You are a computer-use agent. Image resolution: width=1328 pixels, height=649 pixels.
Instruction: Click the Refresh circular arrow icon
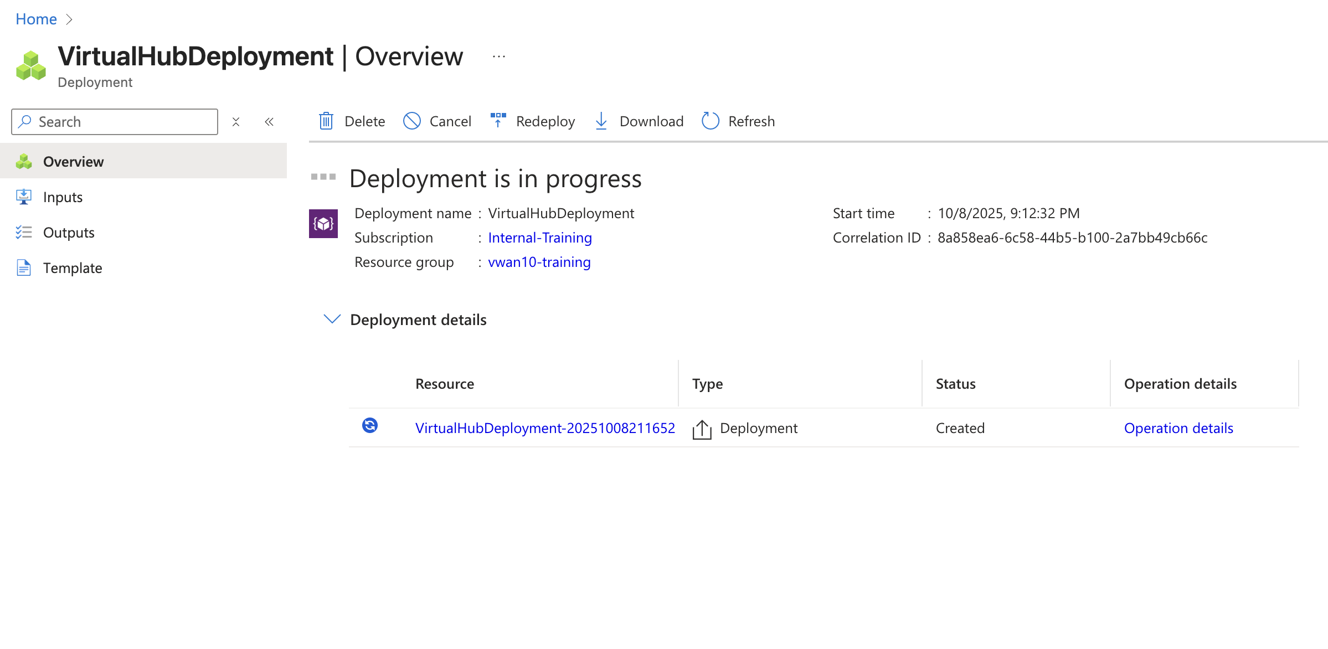click(710, 121)
